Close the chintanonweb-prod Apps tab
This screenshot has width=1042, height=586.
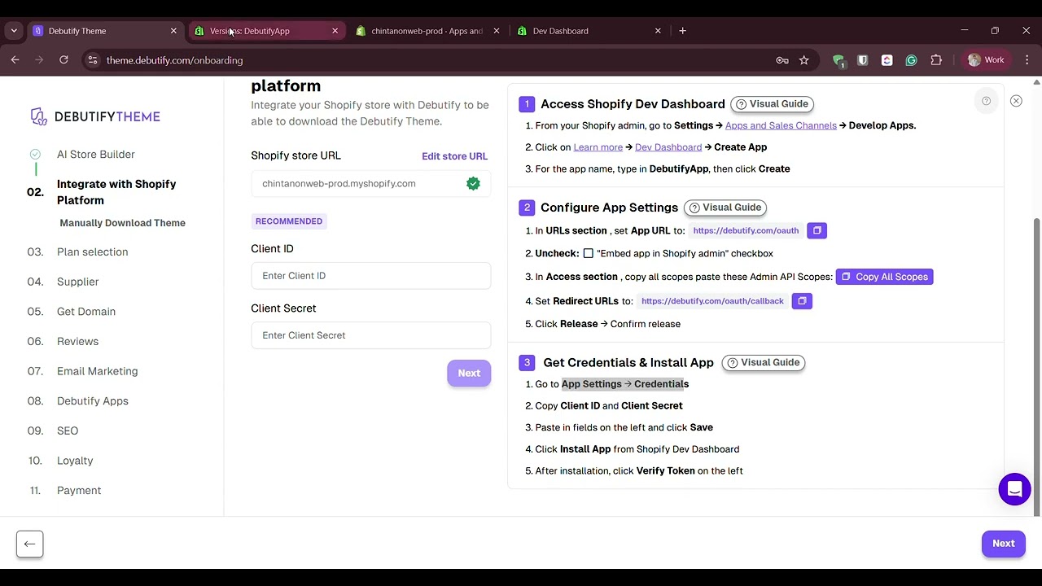pyautogui.click(x=497, y=31)
